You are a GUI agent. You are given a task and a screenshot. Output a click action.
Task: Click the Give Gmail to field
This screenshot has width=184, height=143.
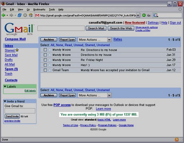[20, 111]
